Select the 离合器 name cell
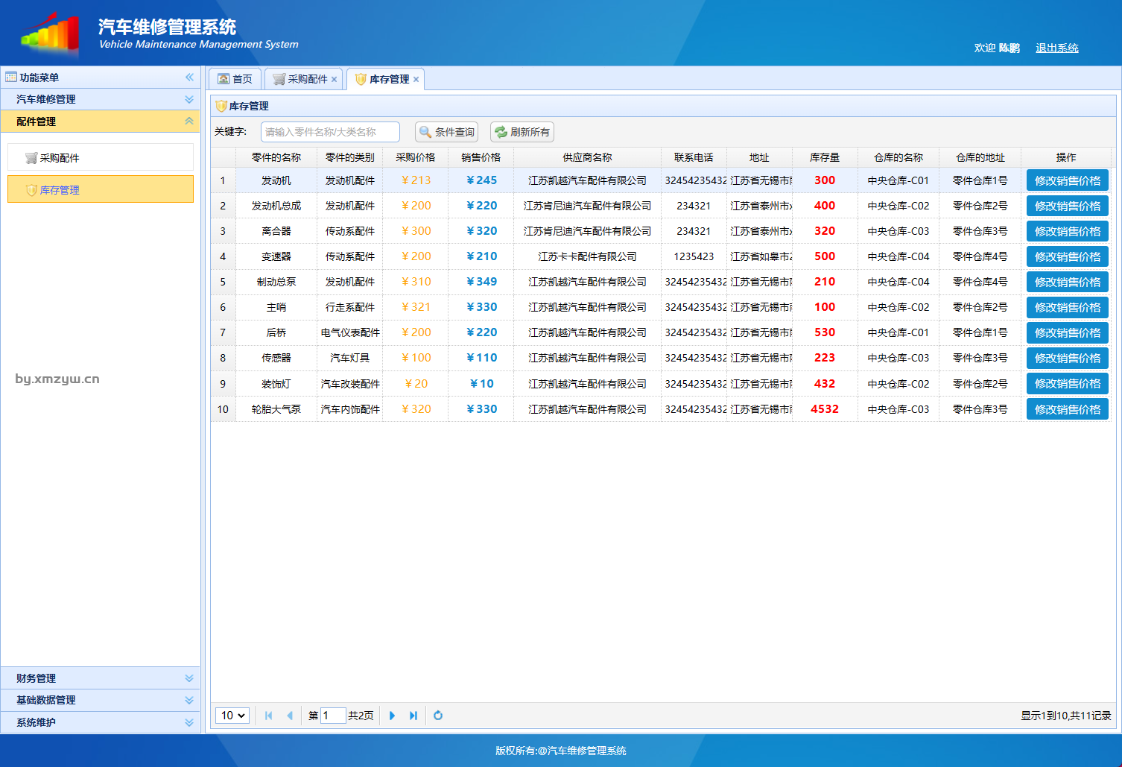The height and width of the screenshot is (767, 1122). click(276, 231)
